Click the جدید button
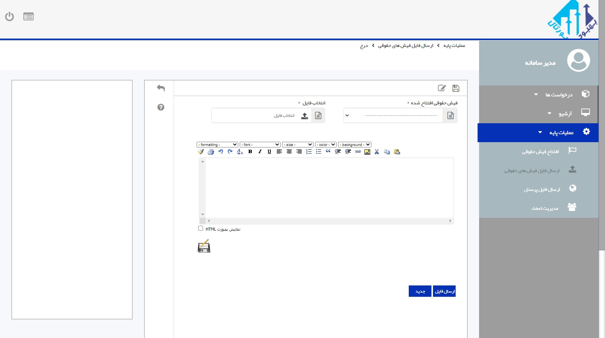 click(x=420, y=291)
